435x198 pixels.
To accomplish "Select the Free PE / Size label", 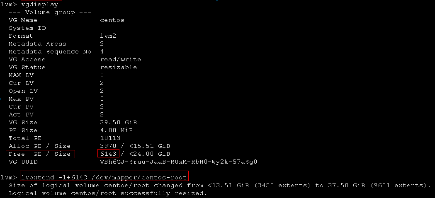I will pos(40,154).
